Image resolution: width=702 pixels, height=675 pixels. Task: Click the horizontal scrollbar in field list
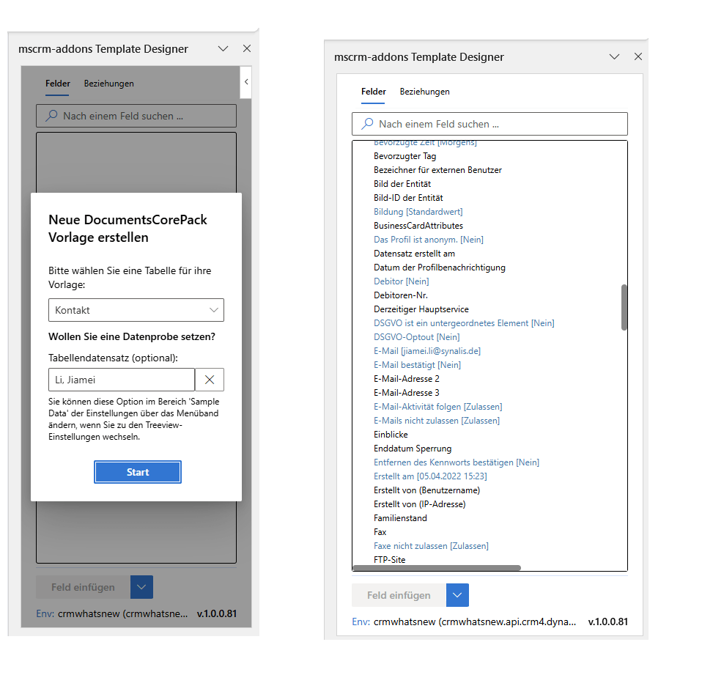437,567
